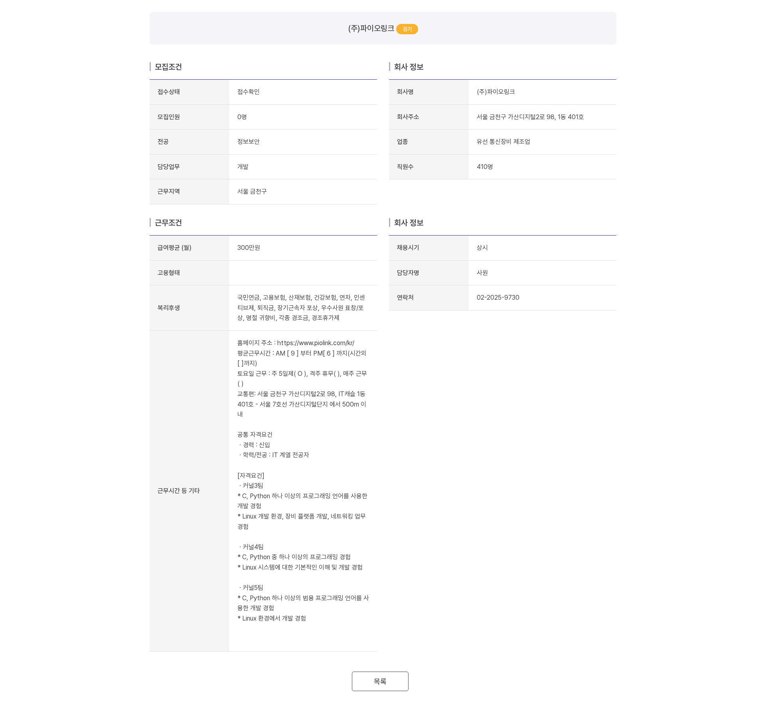
Task: Click the 근무시간 등 기타 row label
Action: 179,491
